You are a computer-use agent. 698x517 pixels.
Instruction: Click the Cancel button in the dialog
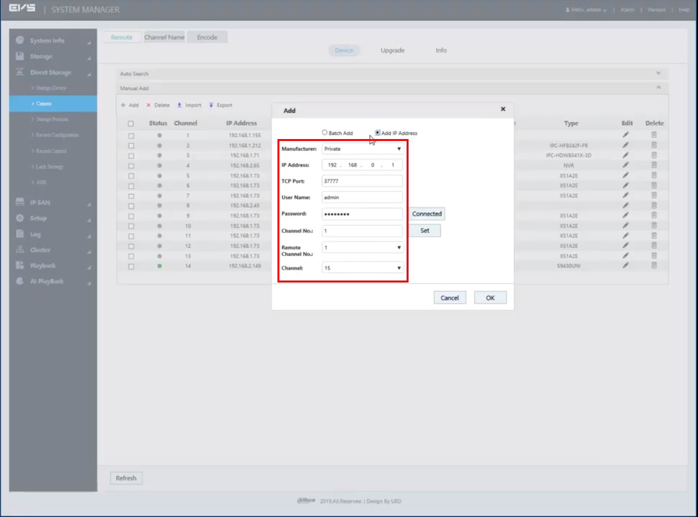449,298
